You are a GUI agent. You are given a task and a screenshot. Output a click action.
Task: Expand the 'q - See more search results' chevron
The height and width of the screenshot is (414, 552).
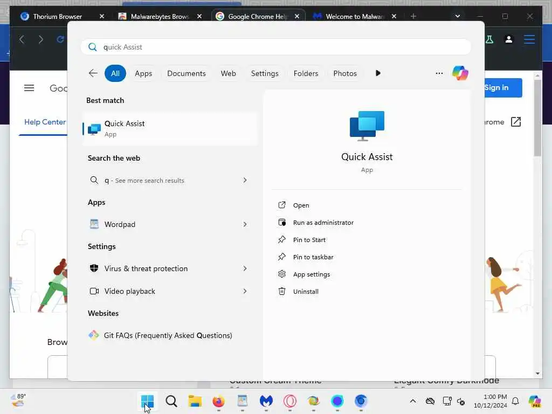tap(245, 180)
